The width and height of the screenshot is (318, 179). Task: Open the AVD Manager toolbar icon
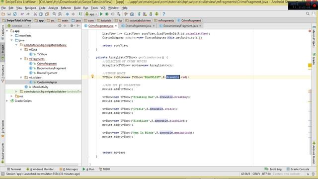pos(145,14)
